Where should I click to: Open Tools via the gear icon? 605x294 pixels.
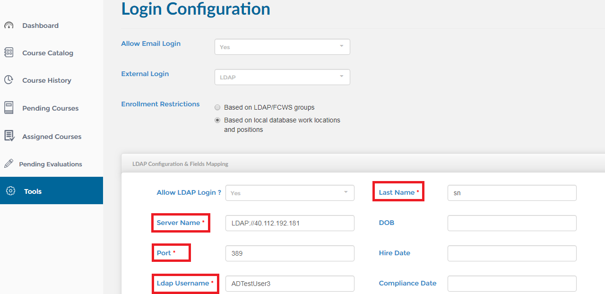pos(10,191)
